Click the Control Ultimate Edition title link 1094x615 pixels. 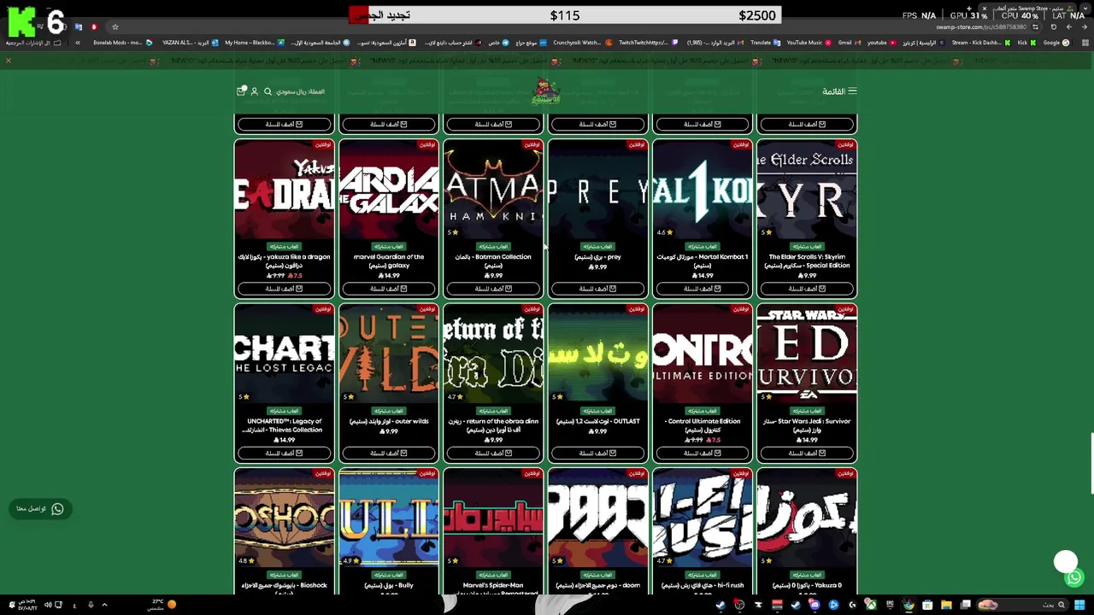pyautogui.click(x=702, y=425)
